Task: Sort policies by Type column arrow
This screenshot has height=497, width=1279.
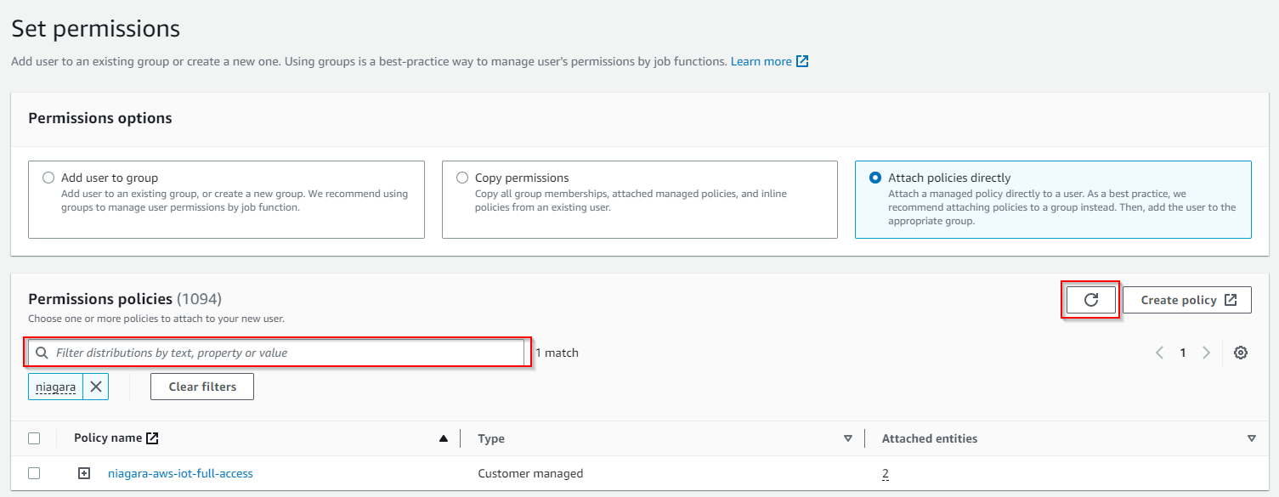Action: [847, 438]
